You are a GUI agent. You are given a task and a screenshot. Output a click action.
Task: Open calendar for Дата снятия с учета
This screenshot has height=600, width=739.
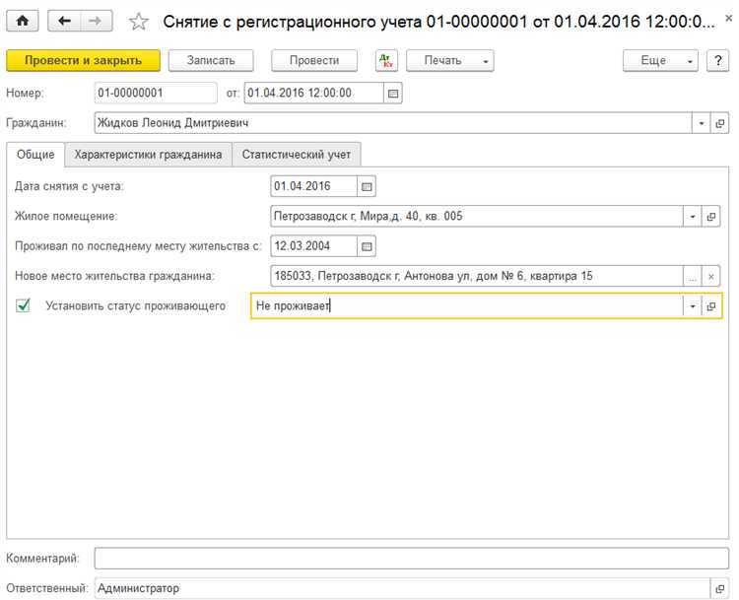pyautogui.click(x=367, y=186)
